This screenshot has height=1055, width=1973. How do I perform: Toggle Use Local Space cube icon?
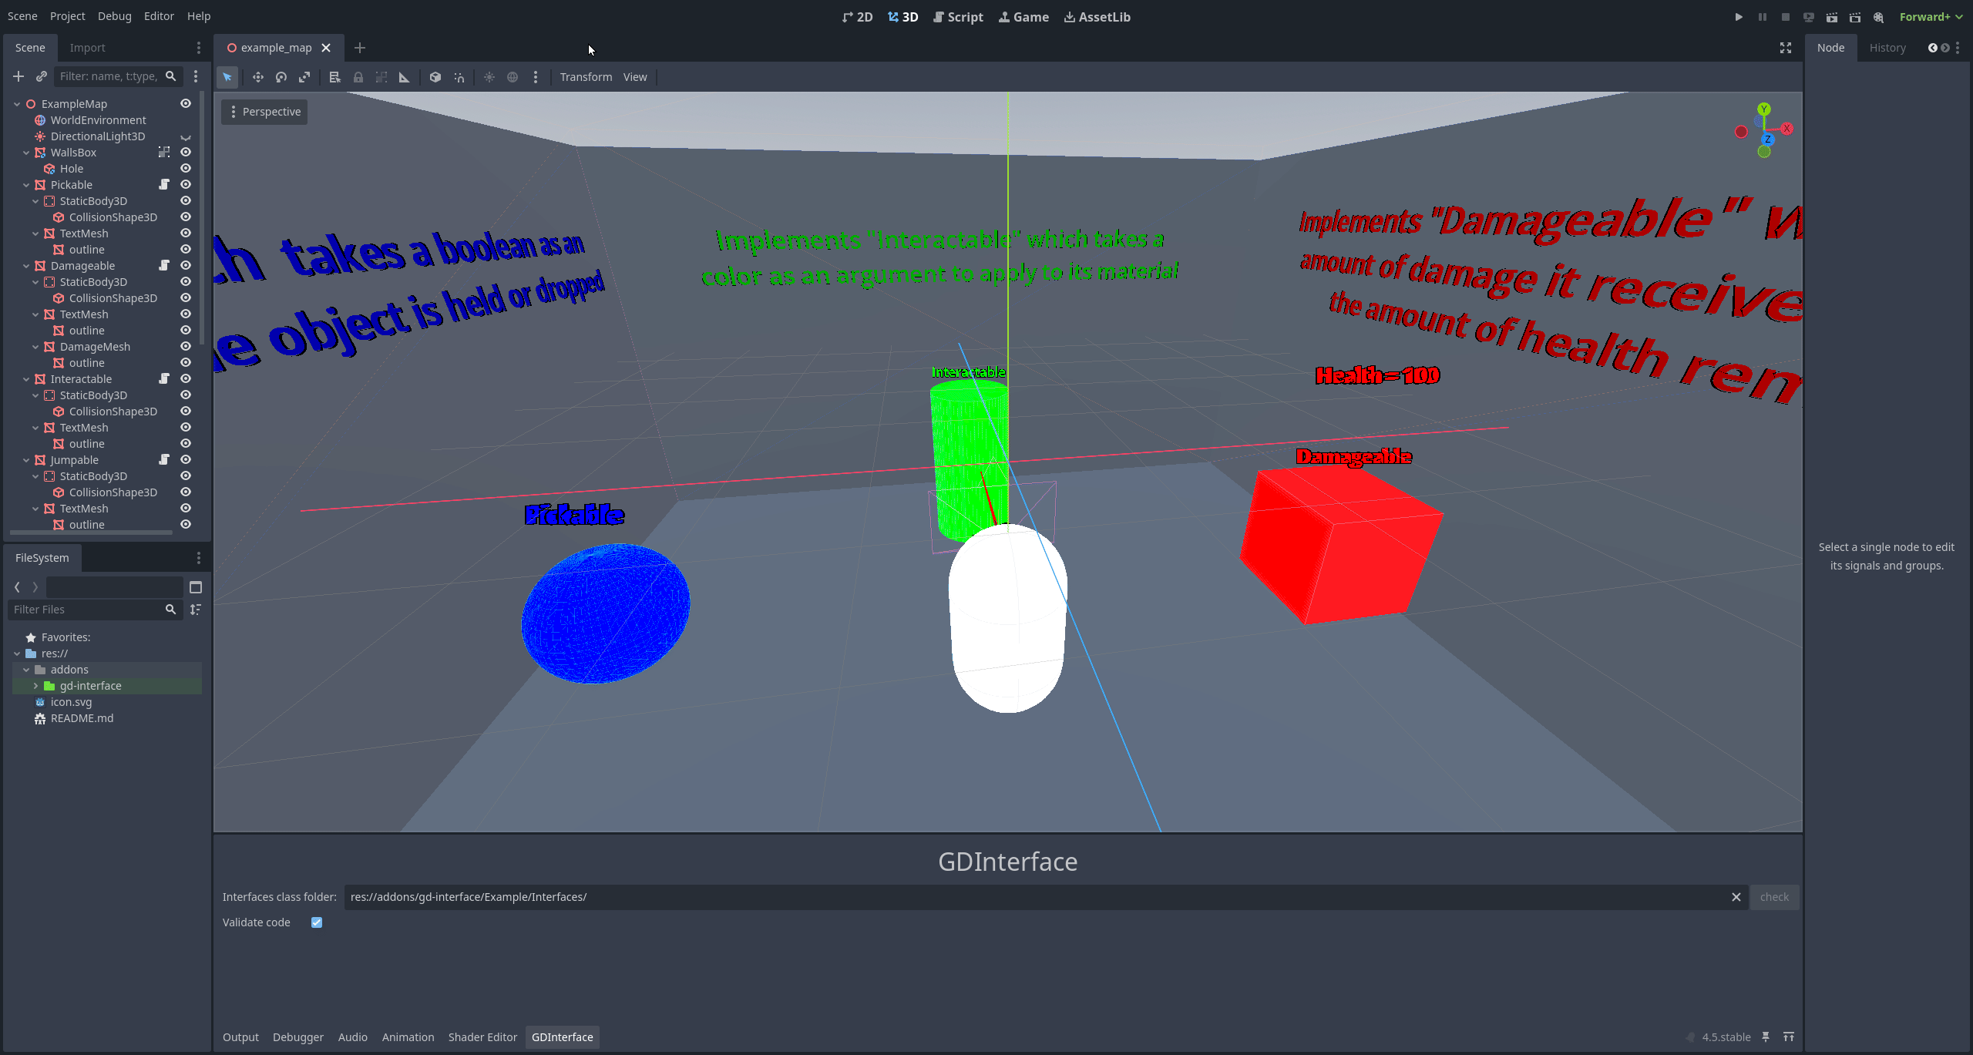(x=435, y=77)
